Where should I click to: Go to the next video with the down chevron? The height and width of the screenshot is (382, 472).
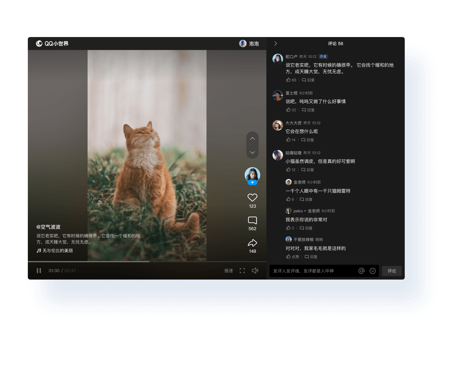[x=252, y=153]
